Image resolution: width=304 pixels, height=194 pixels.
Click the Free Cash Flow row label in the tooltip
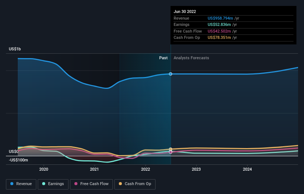(188, 31)
